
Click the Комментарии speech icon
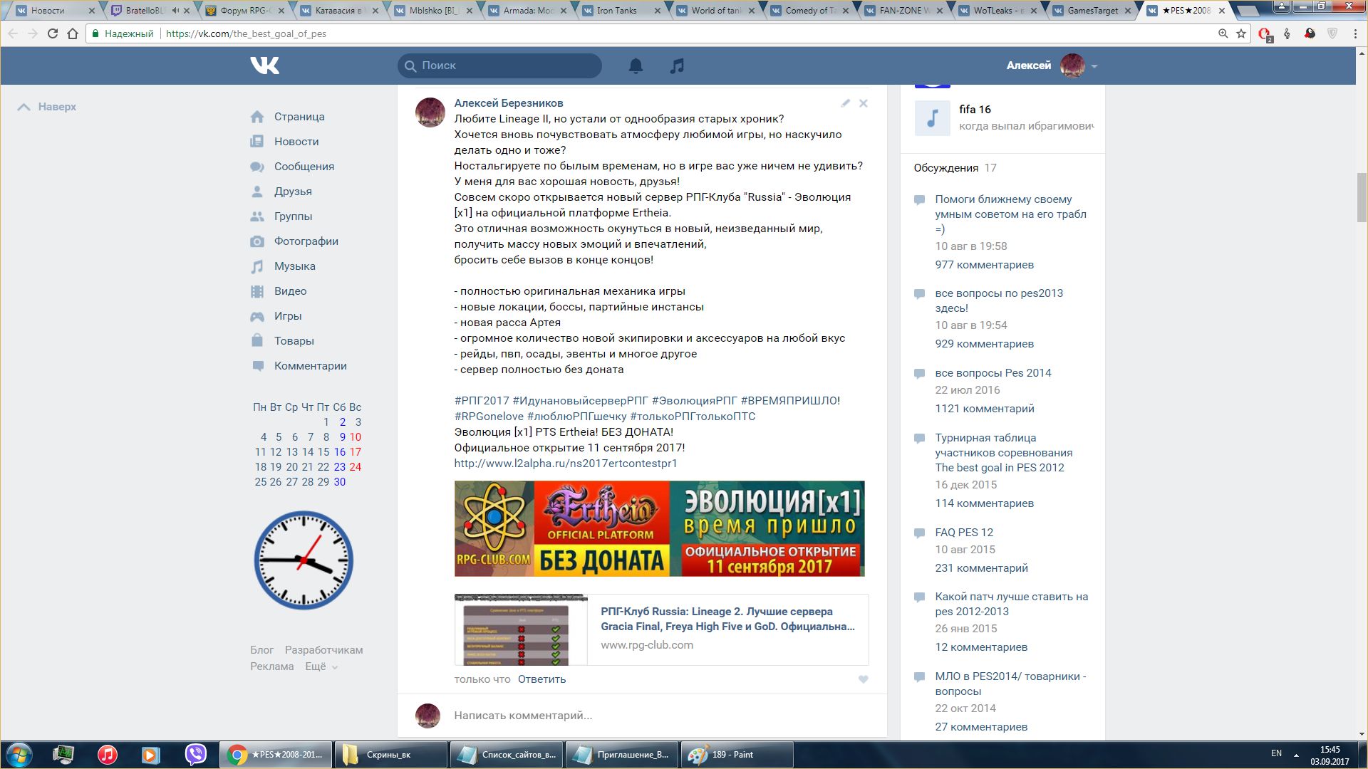tap(257, 366)
